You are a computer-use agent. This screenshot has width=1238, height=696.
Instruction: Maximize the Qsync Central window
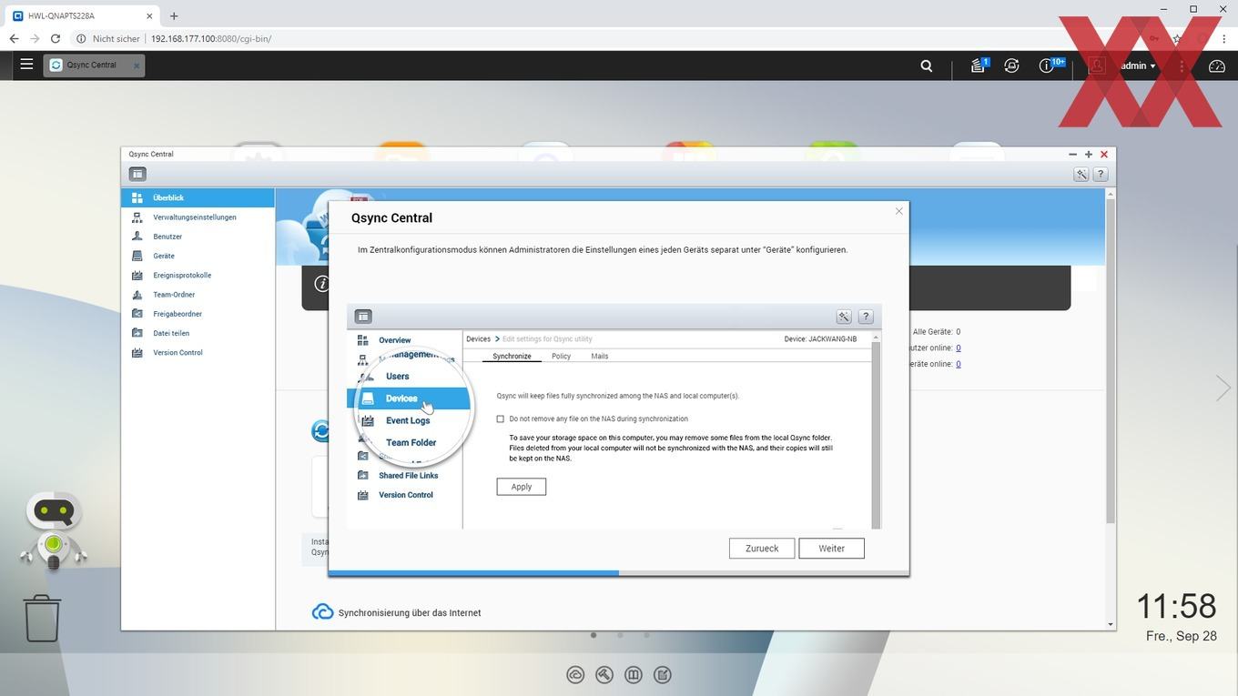(1089, 155)
